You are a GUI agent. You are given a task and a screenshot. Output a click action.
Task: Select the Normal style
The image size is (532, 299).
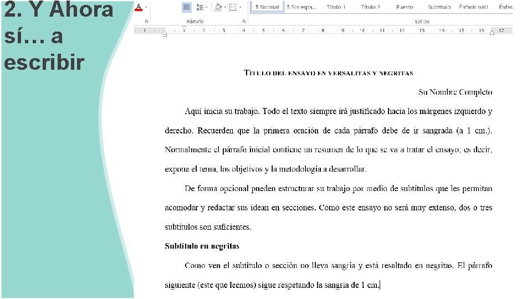click(x=267, y=7)
